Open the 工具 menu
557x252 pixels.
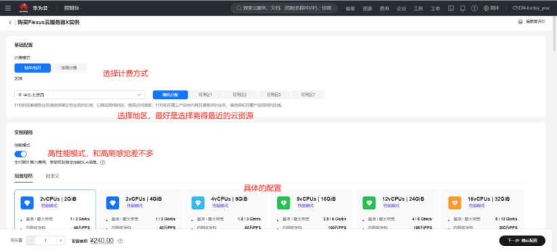coord(418,9)
